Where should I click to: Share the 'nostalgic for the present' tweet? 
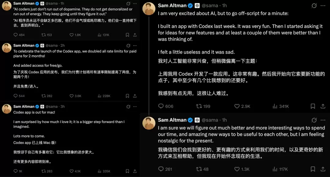pos(323,169)
